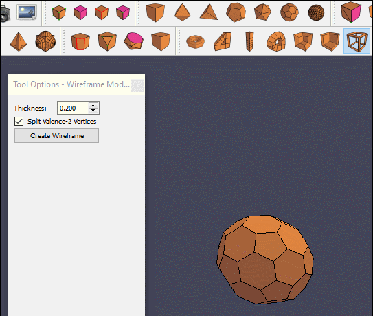Screen dimensions: 373x316
Task: Click the Thickness value field
Action: click(x=73, y=108)
